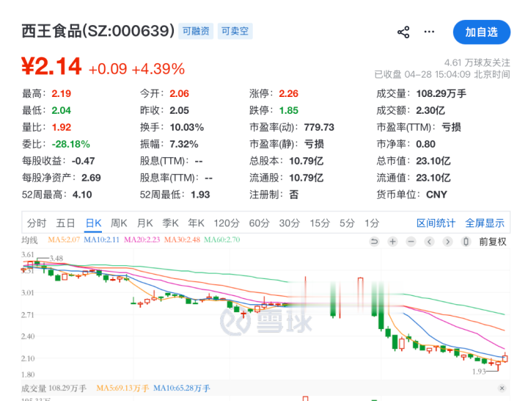
Task: Click the volume MA10:65.28万手 label
Action: tap(182, 389)
